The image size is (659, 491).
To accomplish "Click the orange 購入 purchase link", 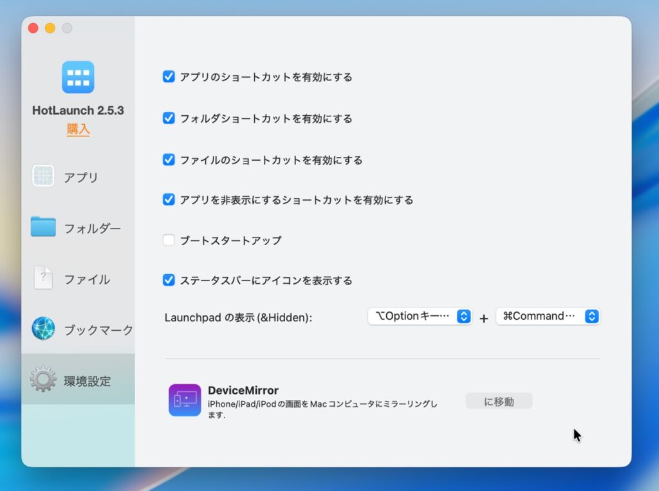I will pyautogui.click(x=78, y=129).
